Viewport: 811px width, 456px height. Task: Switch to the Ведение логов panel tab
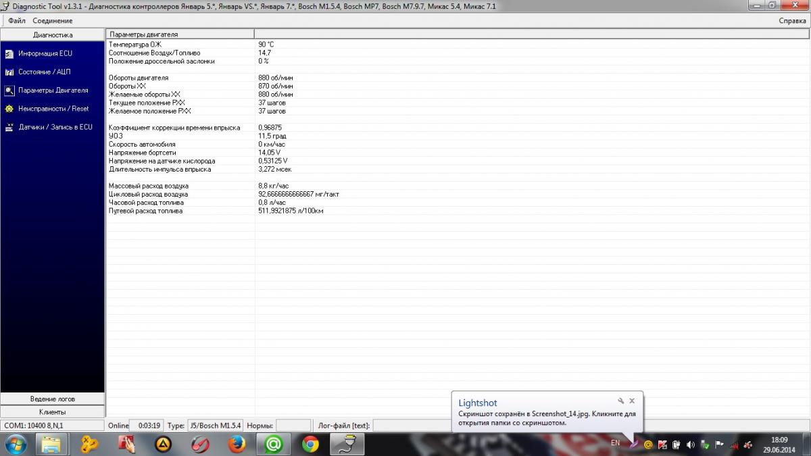tap(53, 399)
